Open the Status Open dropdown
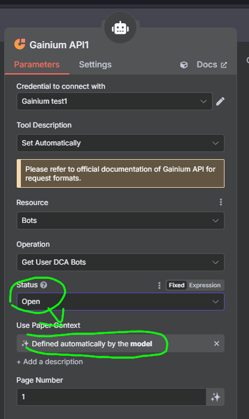The width and height of the screenshot is (249, 419). pyautogui.click(x=121, y=302)
